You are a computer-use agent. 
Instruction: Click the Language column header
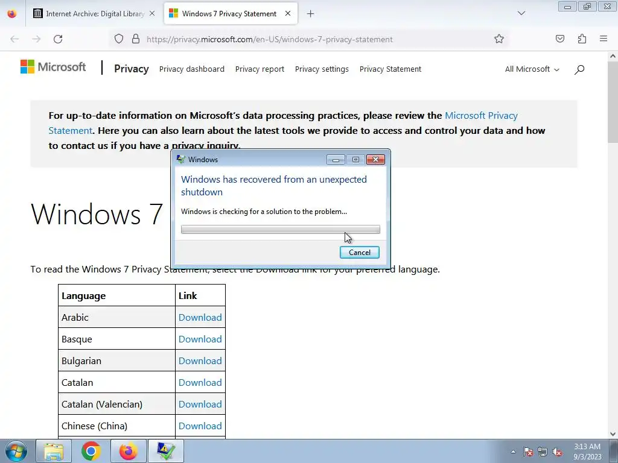pyautogui.click(x=116, y=295)
